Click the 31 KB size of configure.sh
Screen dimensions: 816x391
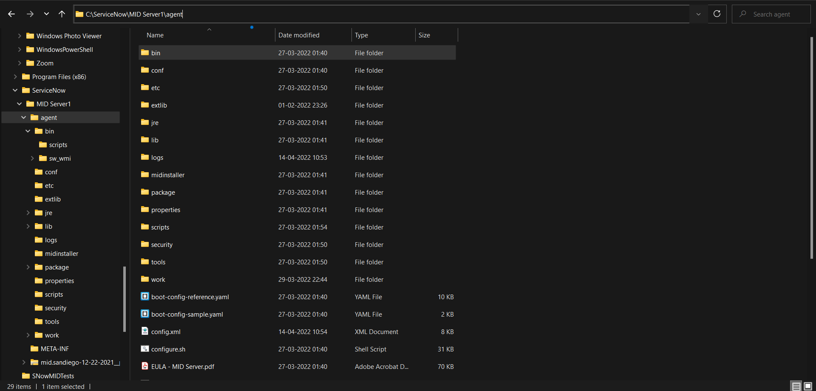pos(445,349)
